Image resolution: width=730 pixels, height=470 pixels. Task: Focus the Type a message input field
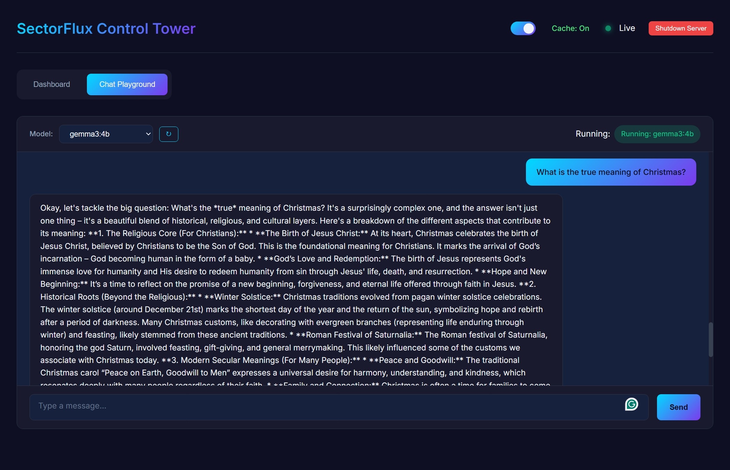click(x=313, y=406)
